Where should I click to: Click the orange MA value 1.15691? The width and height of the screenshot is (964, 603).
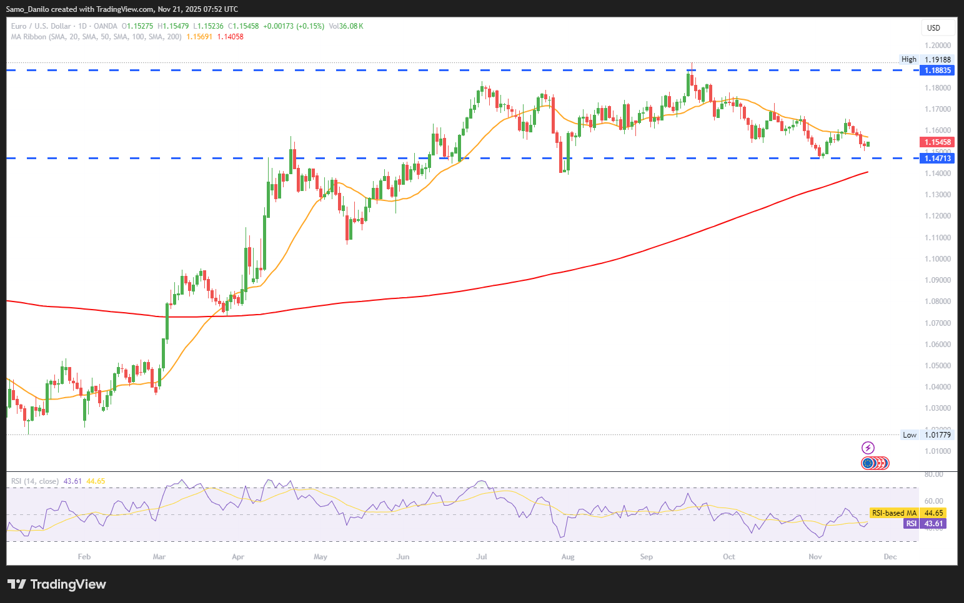(x=199, y=37)
